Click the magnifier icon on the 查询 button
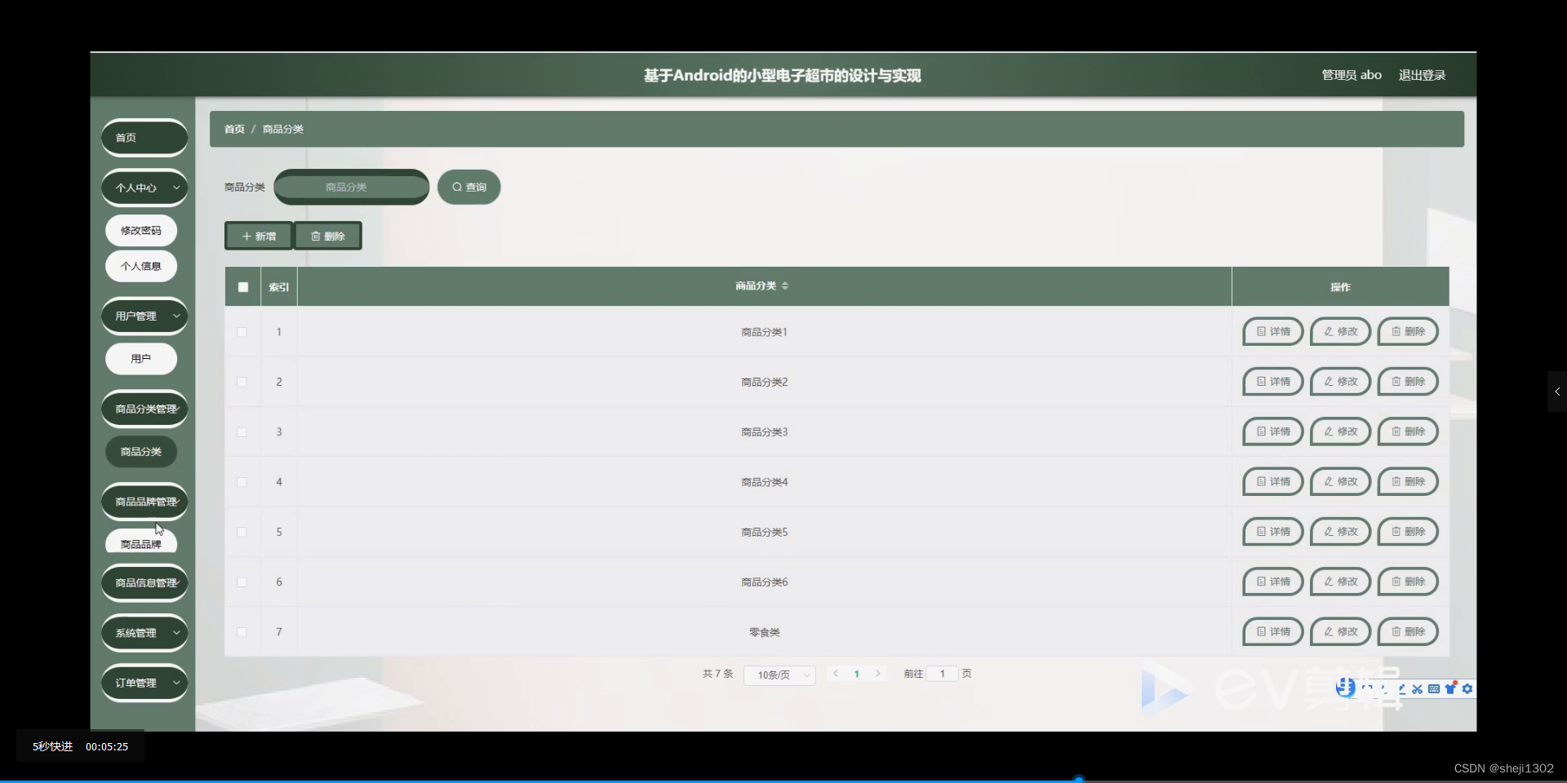Image resolution: width=1567 pixels, height=783 pixels. point(457,187)
